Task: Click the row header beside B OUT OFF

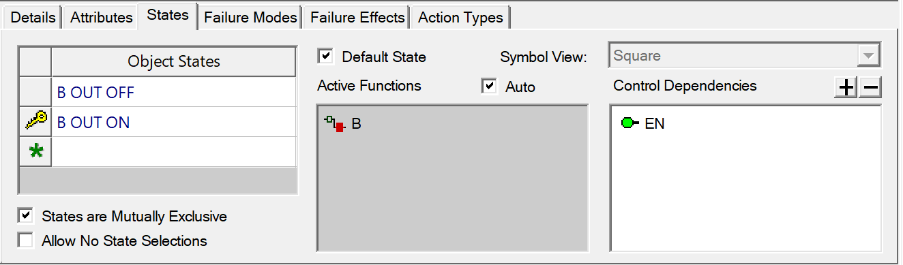Action: pos(35,92)
